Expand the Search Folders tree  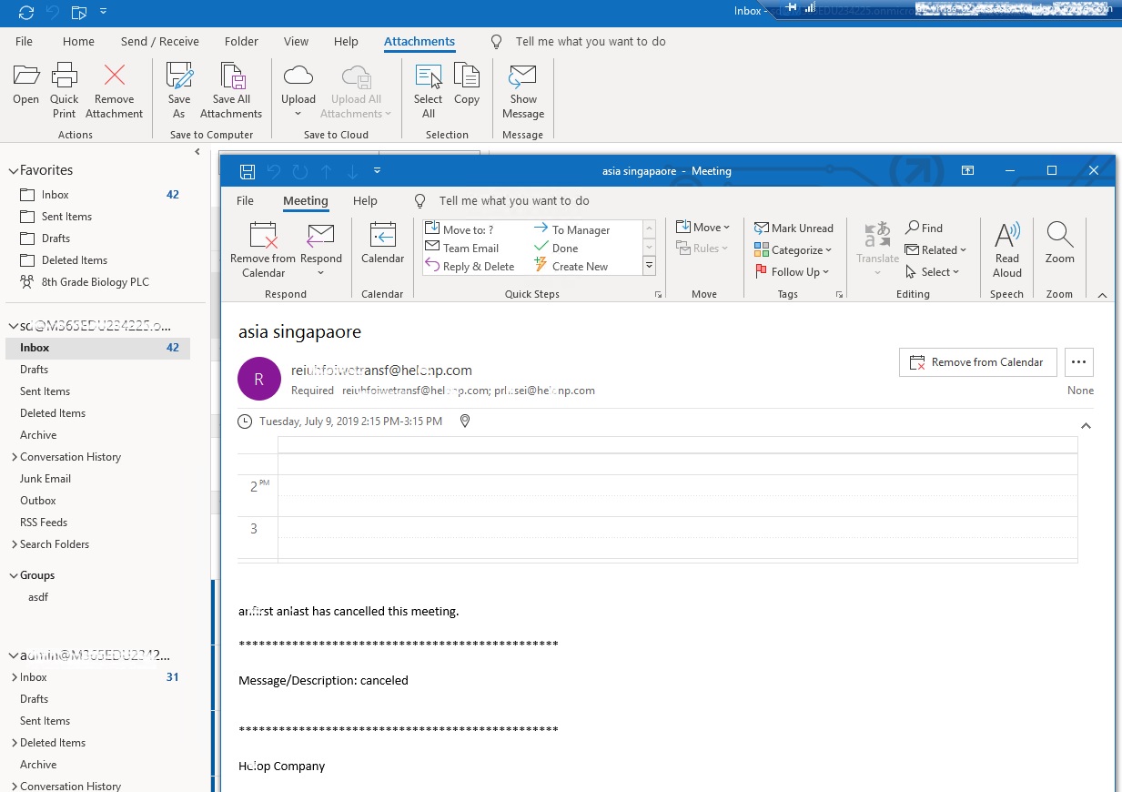pyautogui.click(x=15, y=543)
